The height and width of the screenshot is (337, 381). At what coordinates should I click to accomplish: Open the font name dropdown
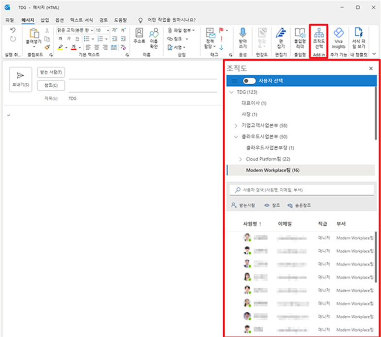tap(92, 30)
